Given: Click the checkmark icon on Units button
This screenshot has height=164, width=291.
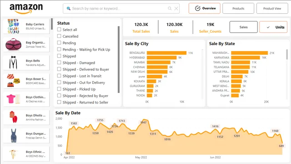Looking at the screenshot, I should tap(268, 27).
